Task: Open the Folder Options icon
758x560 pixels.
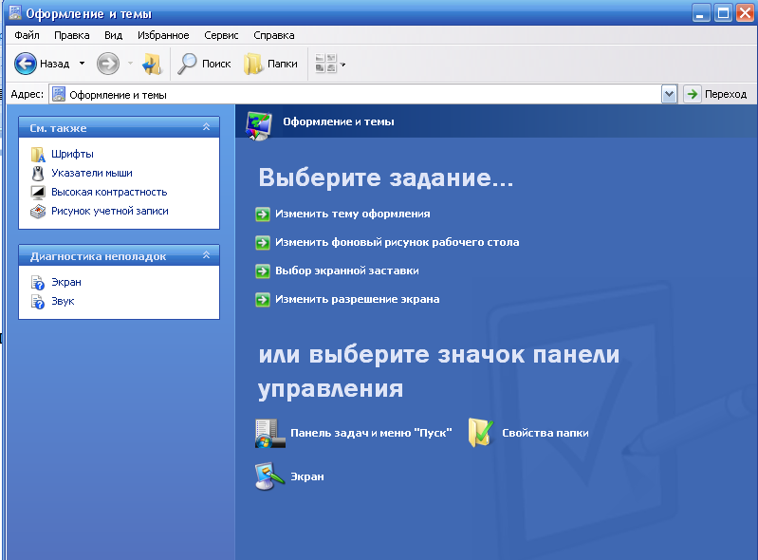Action: 481,432
